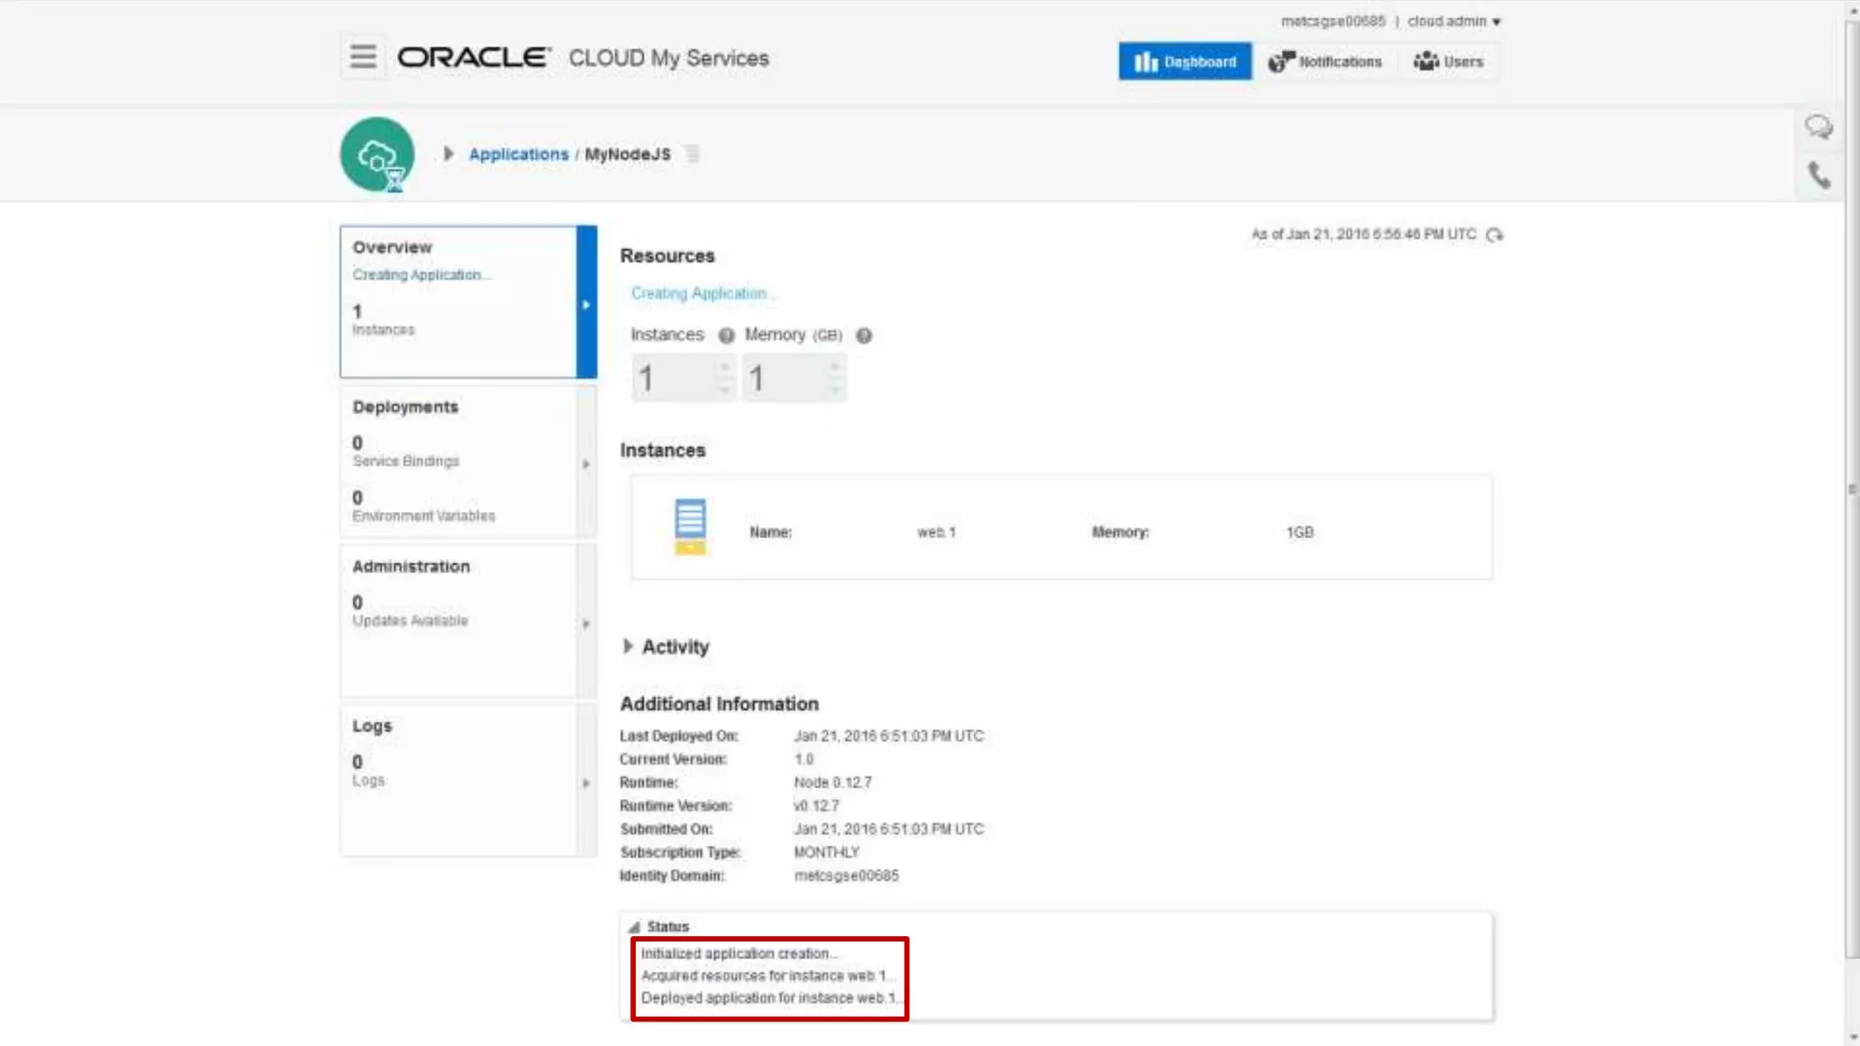
Task: Click the Creating Application status under Resources
Action: click(x=702, y=293)
